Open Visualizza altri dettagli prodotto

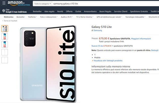point(108,61)
